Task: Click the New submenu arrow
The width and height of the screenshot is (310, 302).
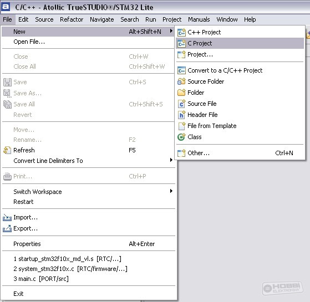Action: [x=171, y=31]
